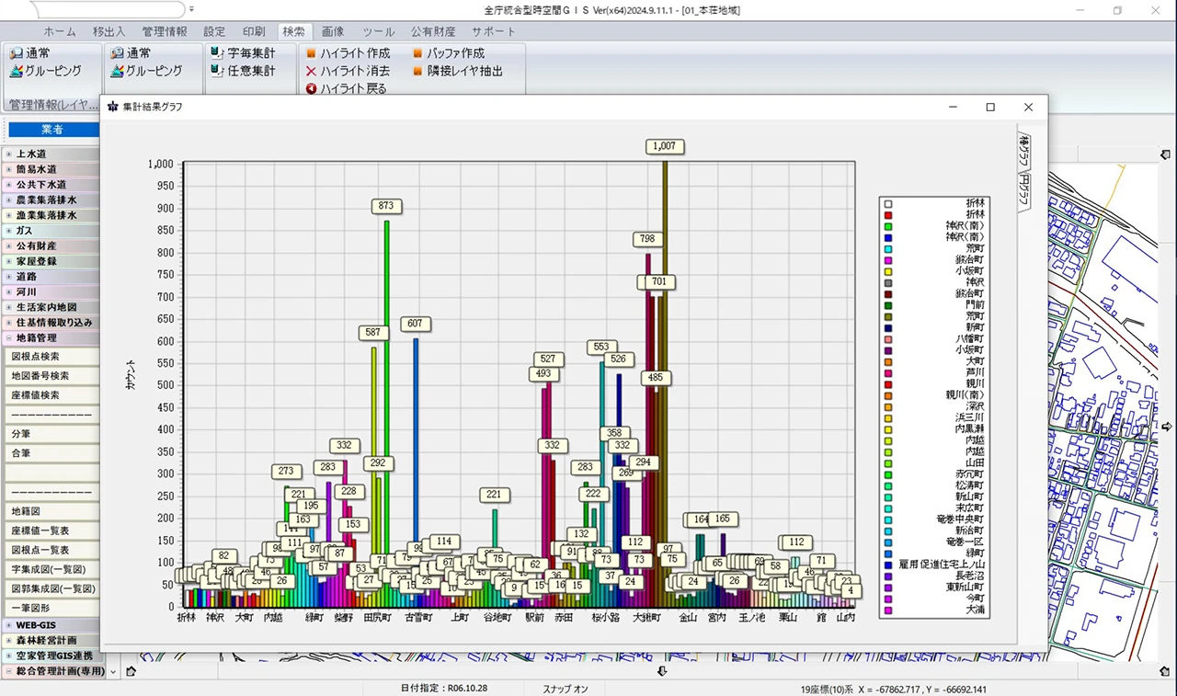This screenshot has width=1177, height=696.
Task: Click 合筆 button
Action: click(52, 453)
